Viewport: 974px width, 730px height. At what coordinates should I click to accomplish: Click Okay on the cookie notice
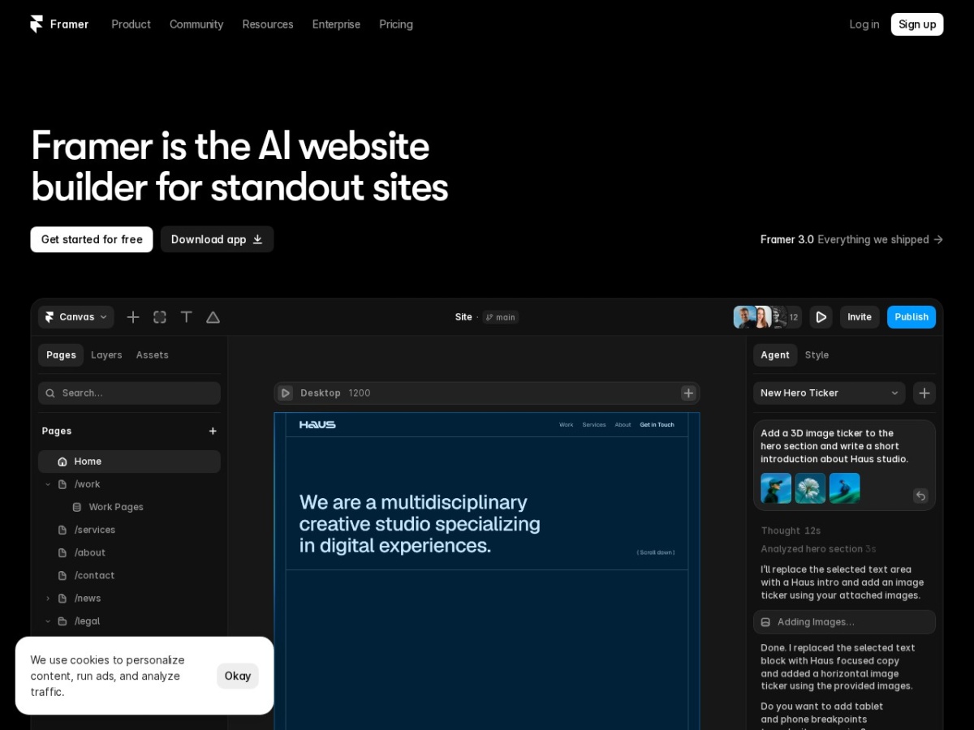[x=238, y=676]
